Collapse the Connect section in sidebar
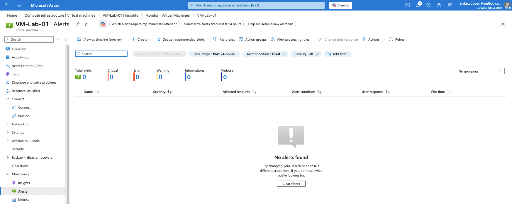 click(8, 99)
